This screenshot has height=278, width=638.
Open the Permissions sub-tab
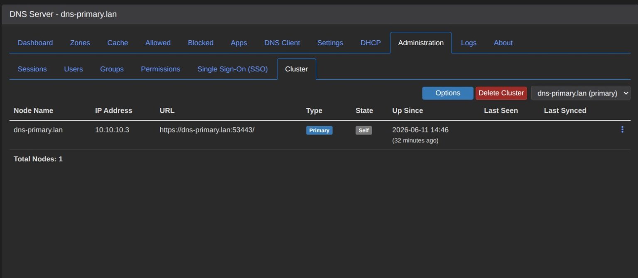coord(160,69)
